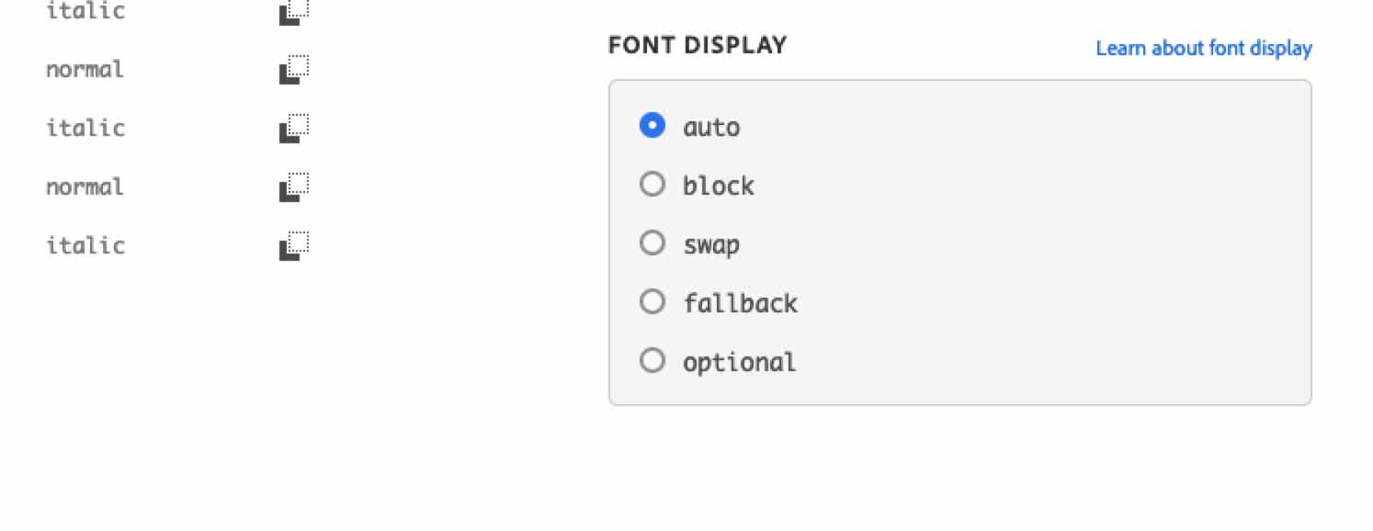Image resolution: width=1373 pixels, height=531 pixels.
Task: Click the fallback option label text
Action: 740,303
